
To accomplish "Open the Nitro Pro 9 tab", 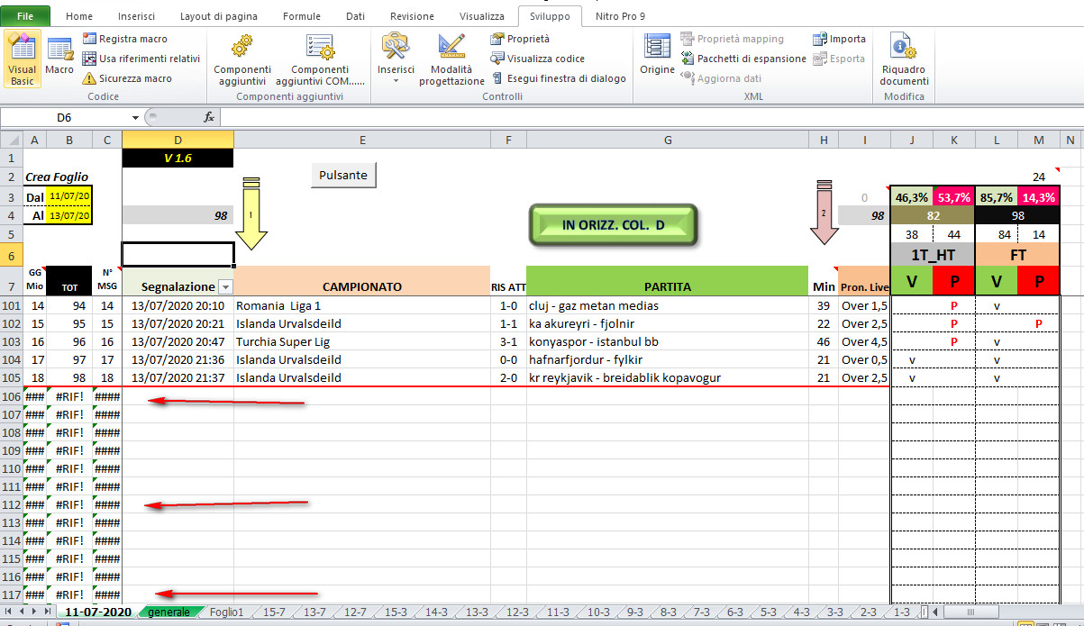I will (x=620, y=16).
